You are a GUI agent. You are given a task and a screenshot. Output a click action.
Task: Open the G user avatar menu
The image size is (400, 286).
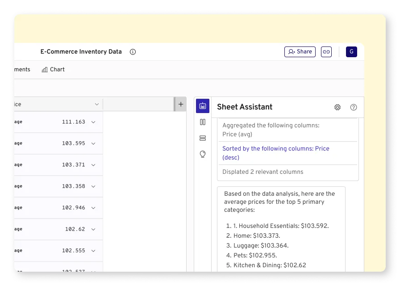(x=351, y=52)
